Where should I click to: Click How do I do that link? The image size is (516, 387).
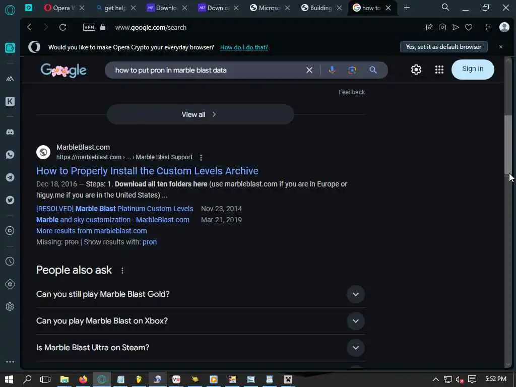[x=244, y=47]
